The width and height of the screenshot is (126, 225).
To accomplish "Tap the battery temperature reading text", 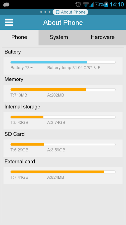I will pyautogui.click(x=74, y=67).
